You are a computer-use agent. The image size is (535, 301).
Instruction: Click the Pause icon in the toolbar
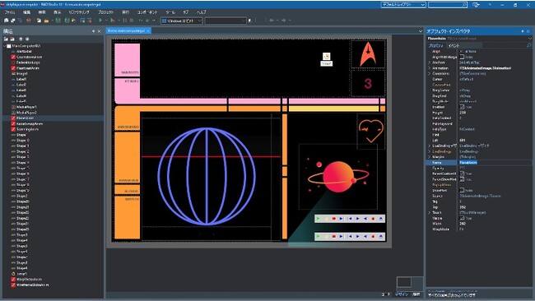click(125, 21)
